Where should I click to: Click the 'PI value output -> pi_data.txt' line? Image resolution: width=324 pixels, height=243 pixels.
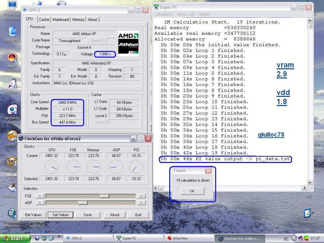tap(225, 159)
